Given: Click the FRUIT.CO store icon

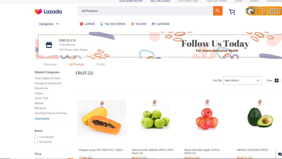Looking at the screenshot, I should click(49, 45).
